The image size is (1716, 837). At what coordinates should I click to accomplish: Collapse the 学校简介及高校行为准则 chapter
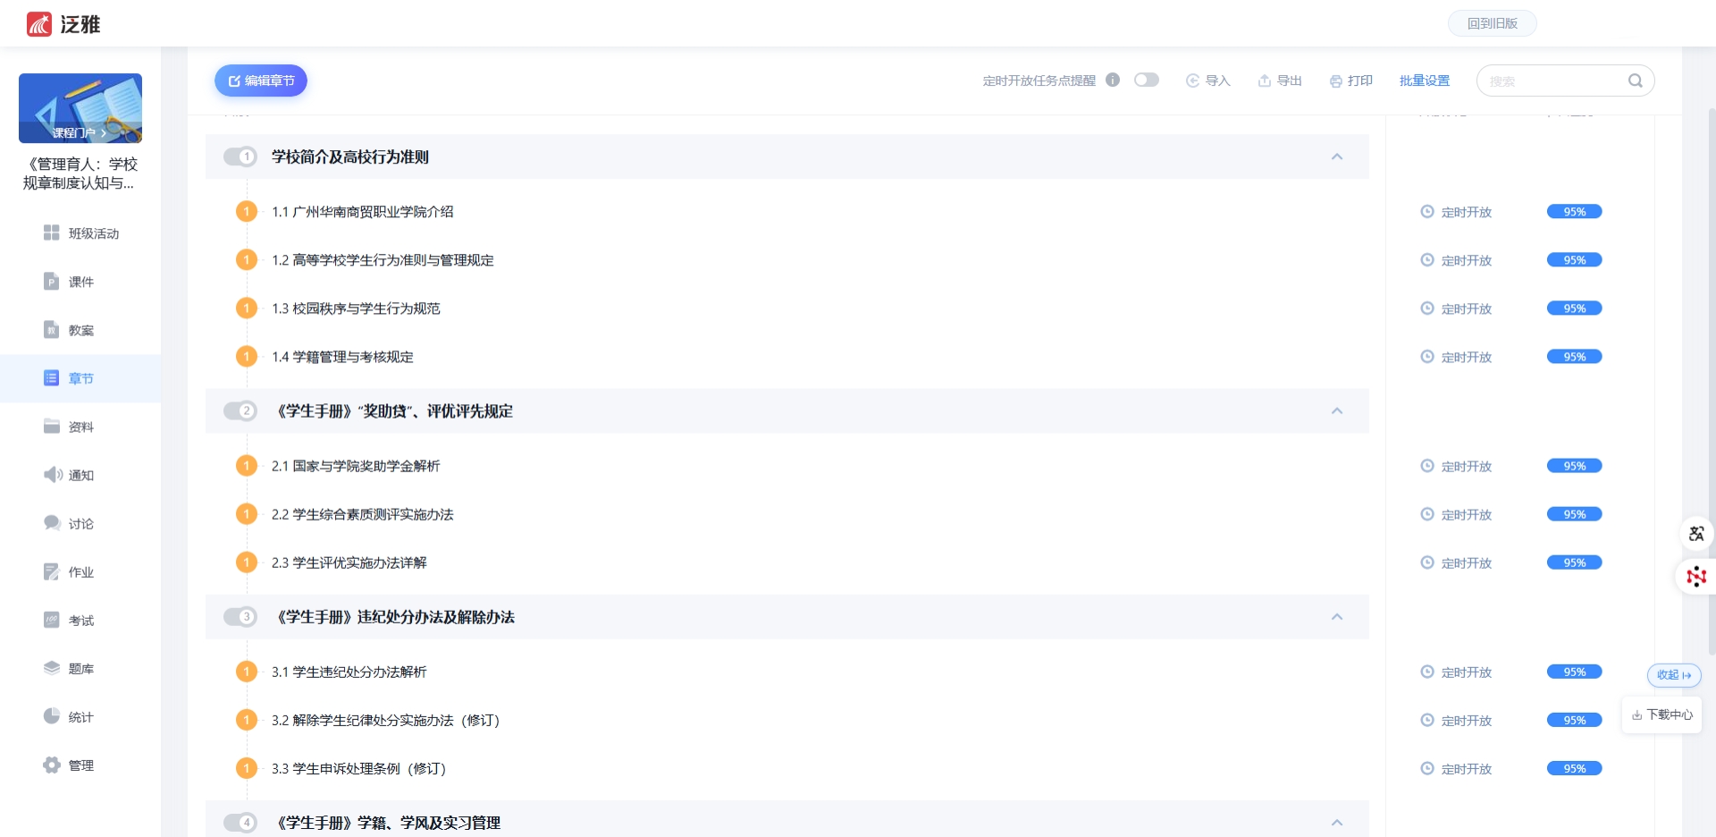click(x=1337, y=156)
